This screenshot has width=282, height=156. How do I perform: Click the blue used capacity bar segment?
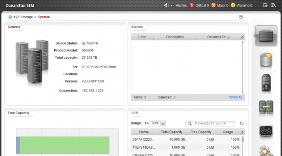[18, 145]
